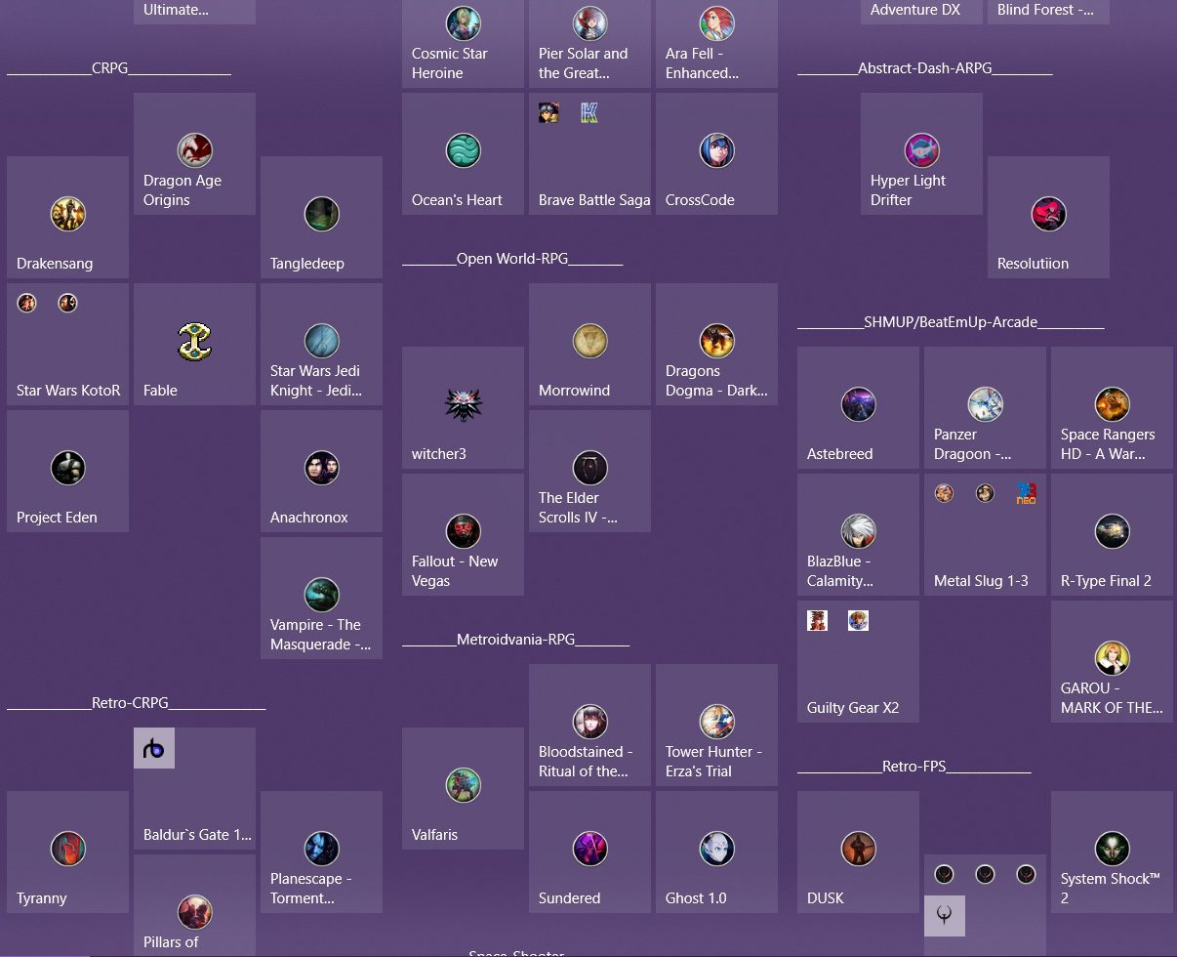Screen dimensions: 1177x957
Task: Launch GAROU - MARK OF THE tile
Action: (1112, 661)
